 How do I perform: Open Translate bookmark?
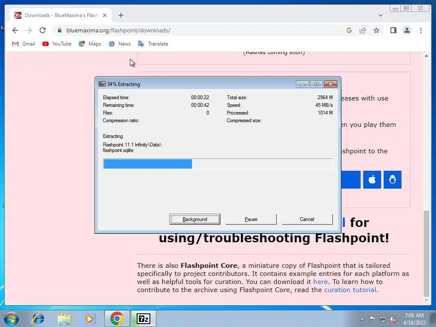[x=153, y=44]
